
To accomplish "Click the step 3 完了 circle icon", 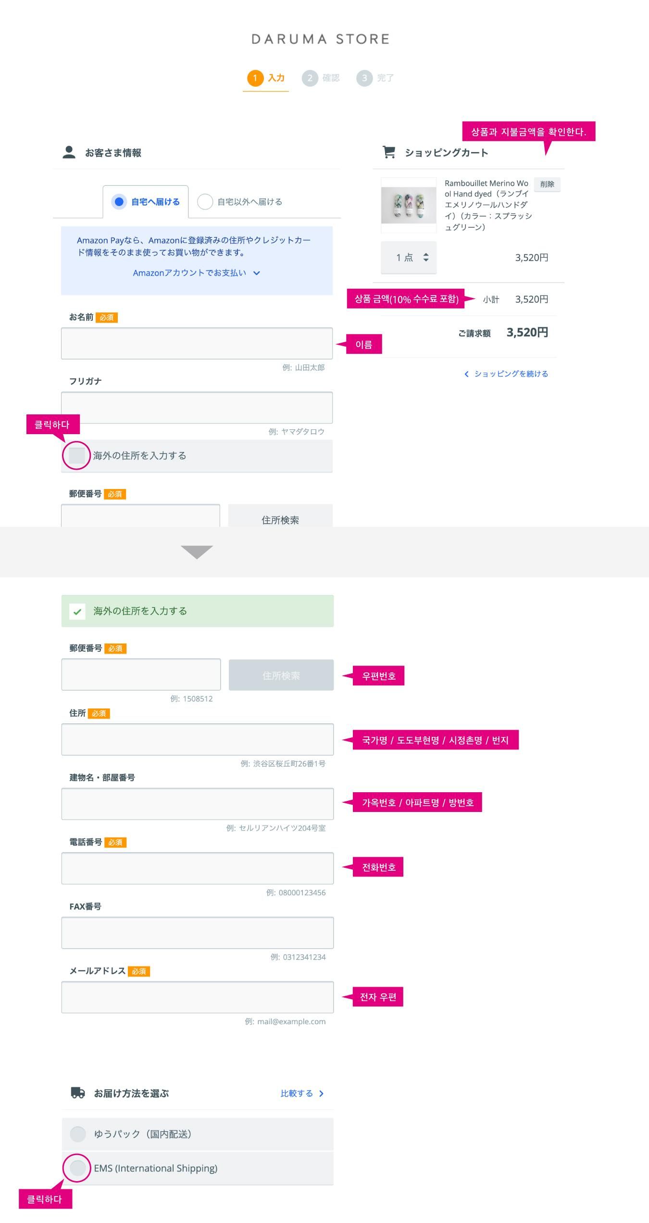I will pos(364,78).
